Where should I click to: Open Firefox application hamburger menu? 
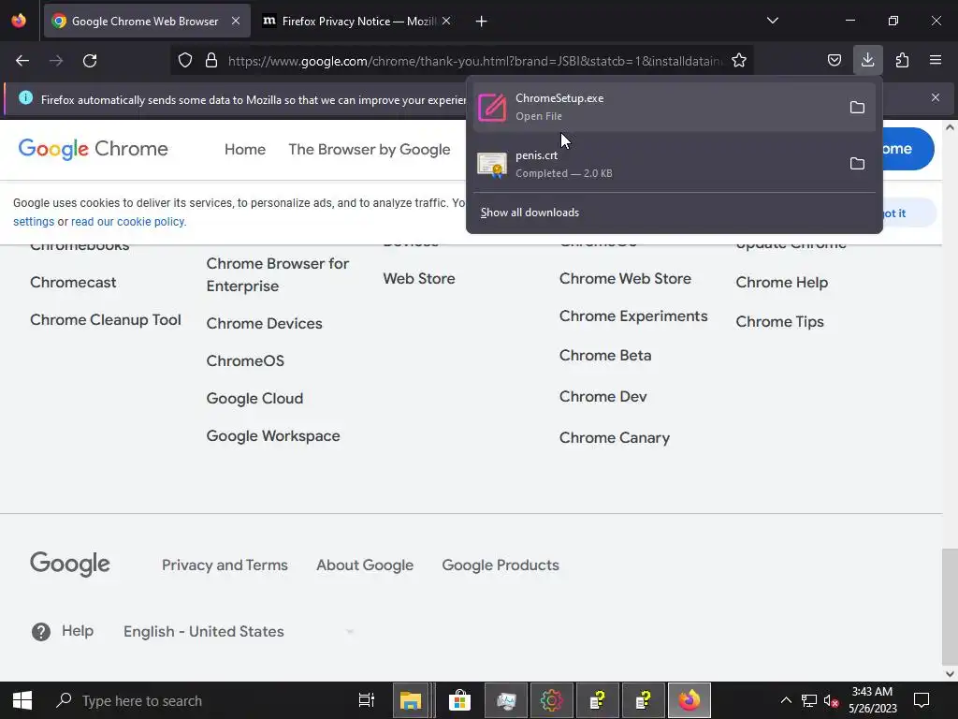point(936,60)
